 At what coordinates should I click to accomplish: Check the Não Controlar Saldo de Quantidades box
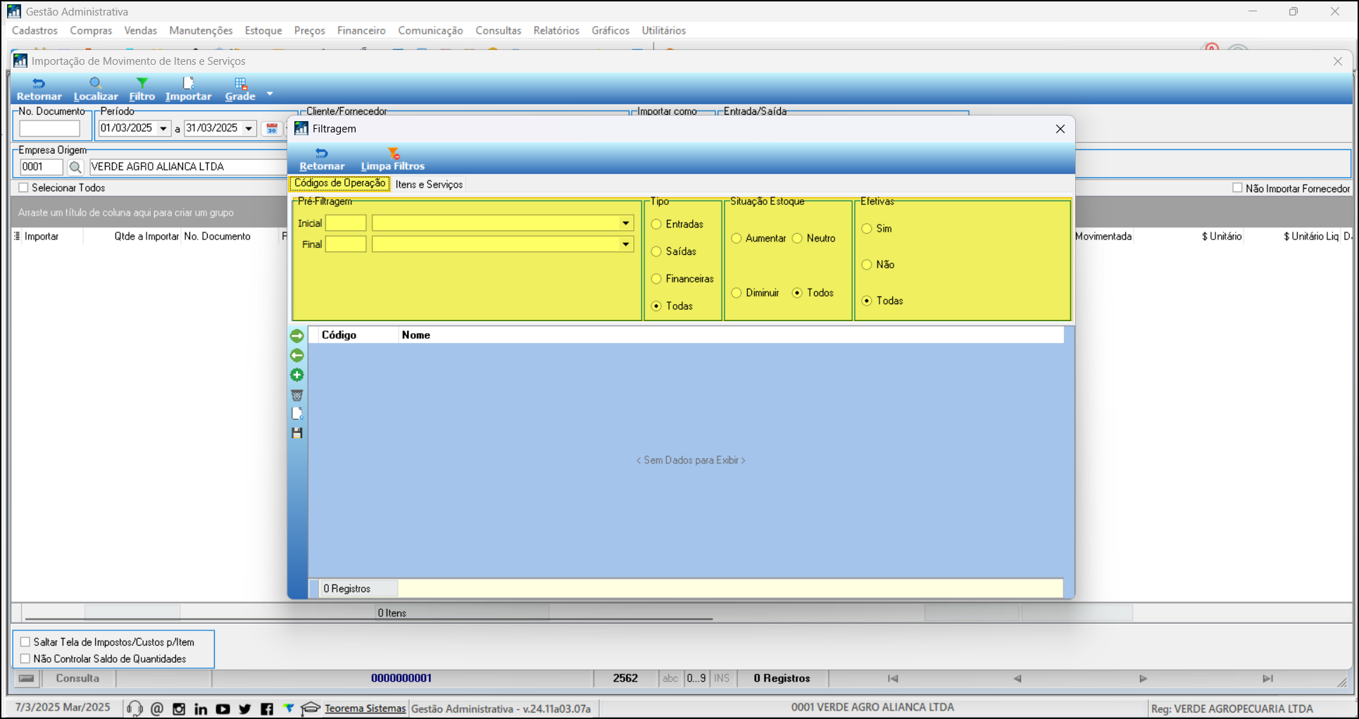pos(25,658)
